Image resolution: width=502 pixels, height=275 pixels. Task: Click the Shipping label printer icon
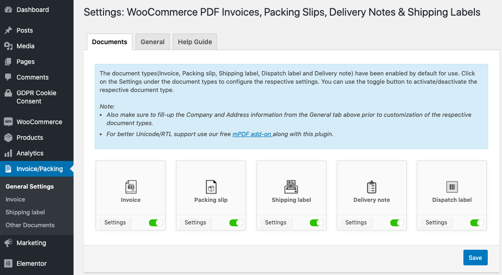coord(291,187)
